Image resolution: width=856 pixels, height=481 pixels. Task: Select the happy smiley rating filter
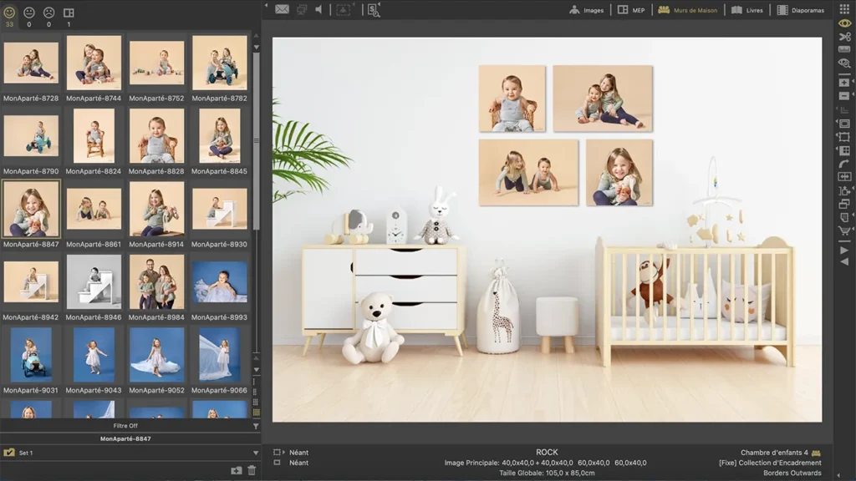(9, 13)
